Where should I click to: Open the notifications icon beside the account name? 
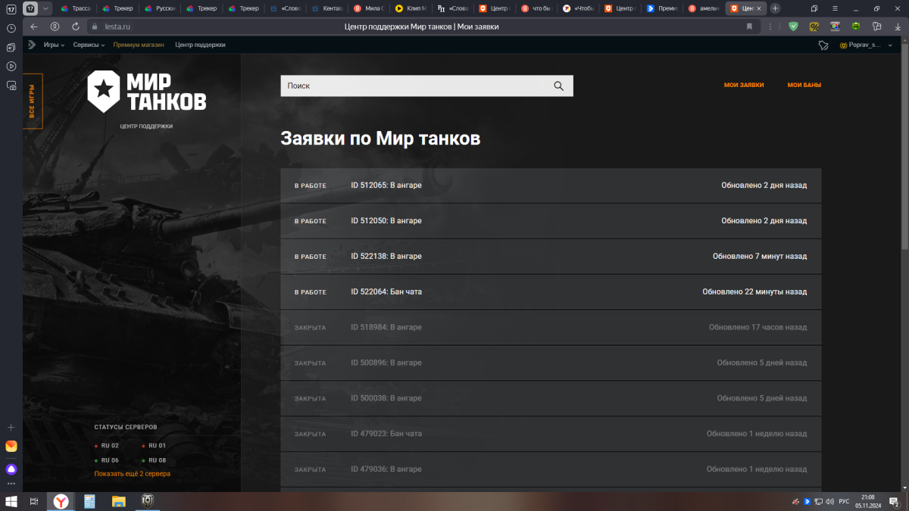click(x=823, y=45)
